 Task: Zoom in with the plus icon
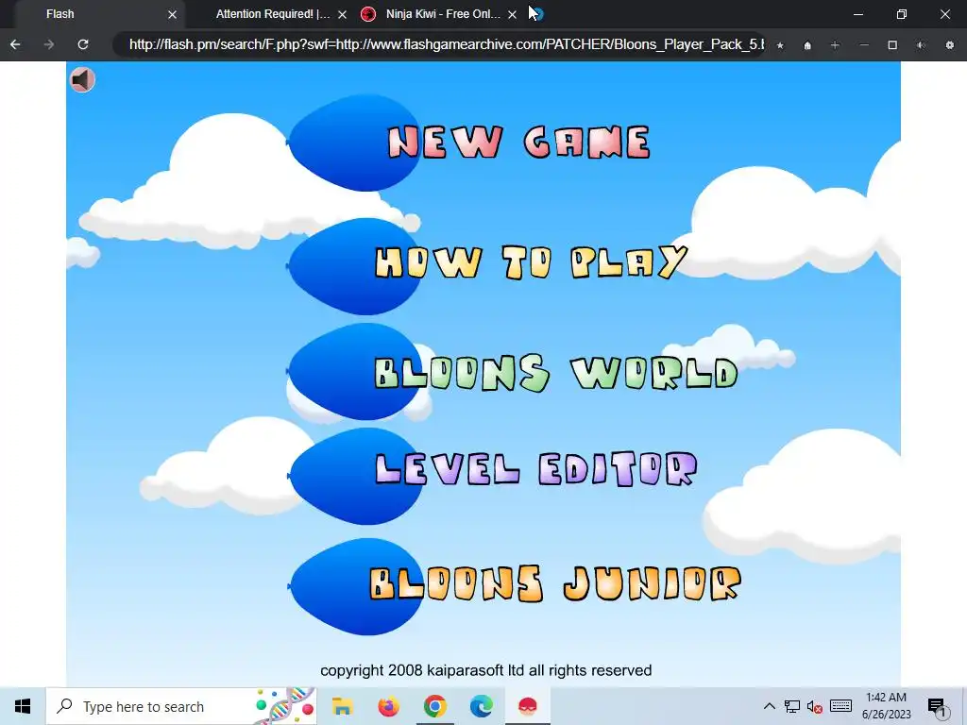[835, 45]
